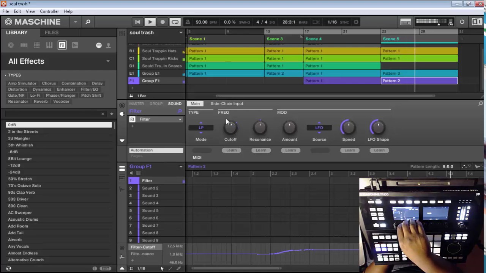Click the info icon beside EDIT
486x273 pixels.
[x=95, y=268]
